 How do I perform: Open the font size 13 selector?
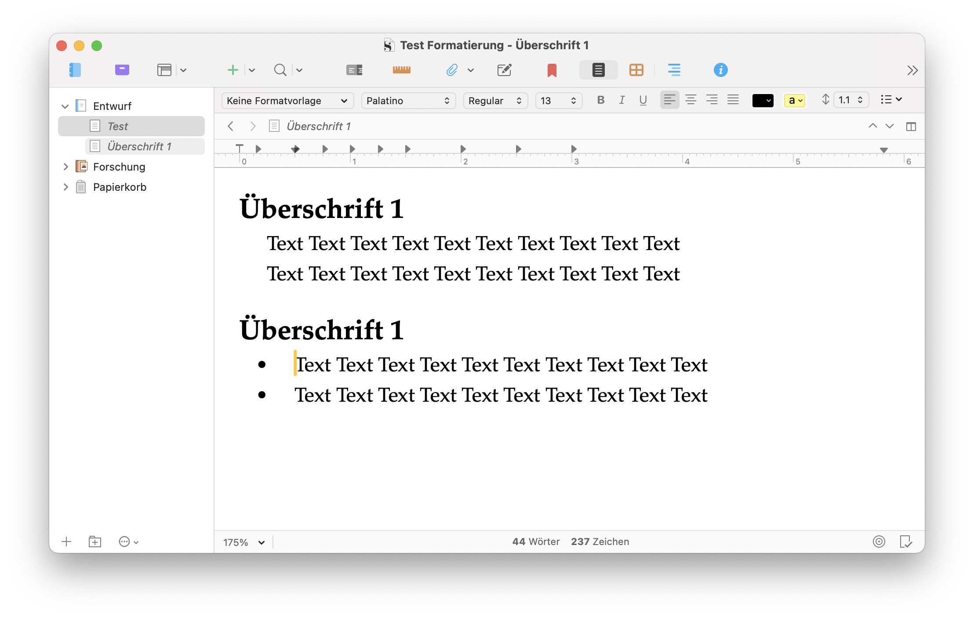click(x=559, y=101)
